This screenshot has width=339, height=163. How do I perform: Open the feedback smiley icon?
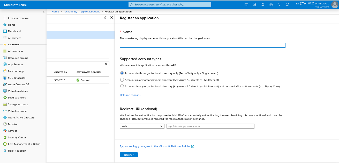[288, 5]
